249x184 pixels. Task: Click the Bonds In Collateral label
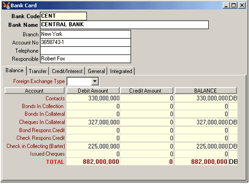click(45, 114)
